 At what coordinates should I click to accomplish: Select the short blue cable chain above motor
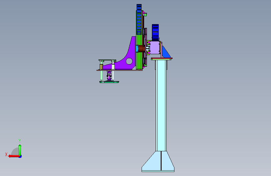coord(155,33)
